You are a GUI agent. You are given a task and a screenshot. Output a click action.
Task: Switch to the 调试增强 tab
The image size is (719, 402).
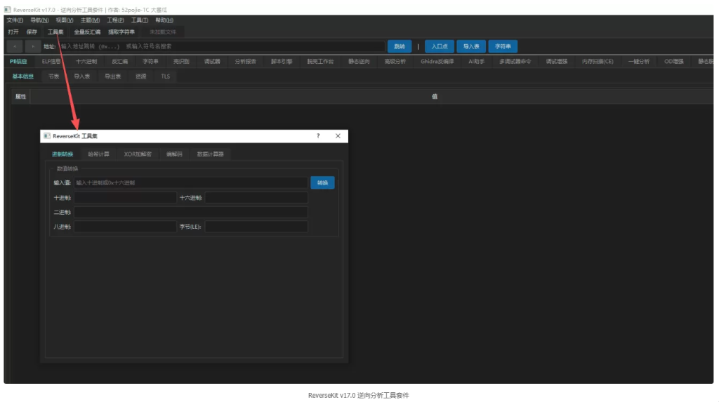tap(556, 62)
